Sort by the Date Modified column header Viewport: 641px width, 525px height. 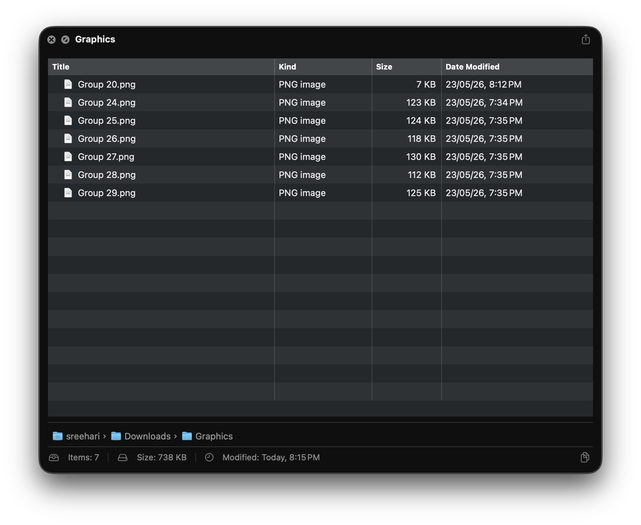click(517, 67)
